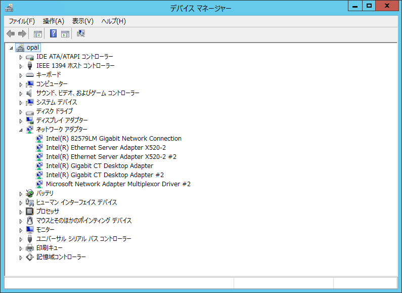The image size is (402, 293).
Task: Click the 印刷キュー printer icon
Action: click(30, 248)
